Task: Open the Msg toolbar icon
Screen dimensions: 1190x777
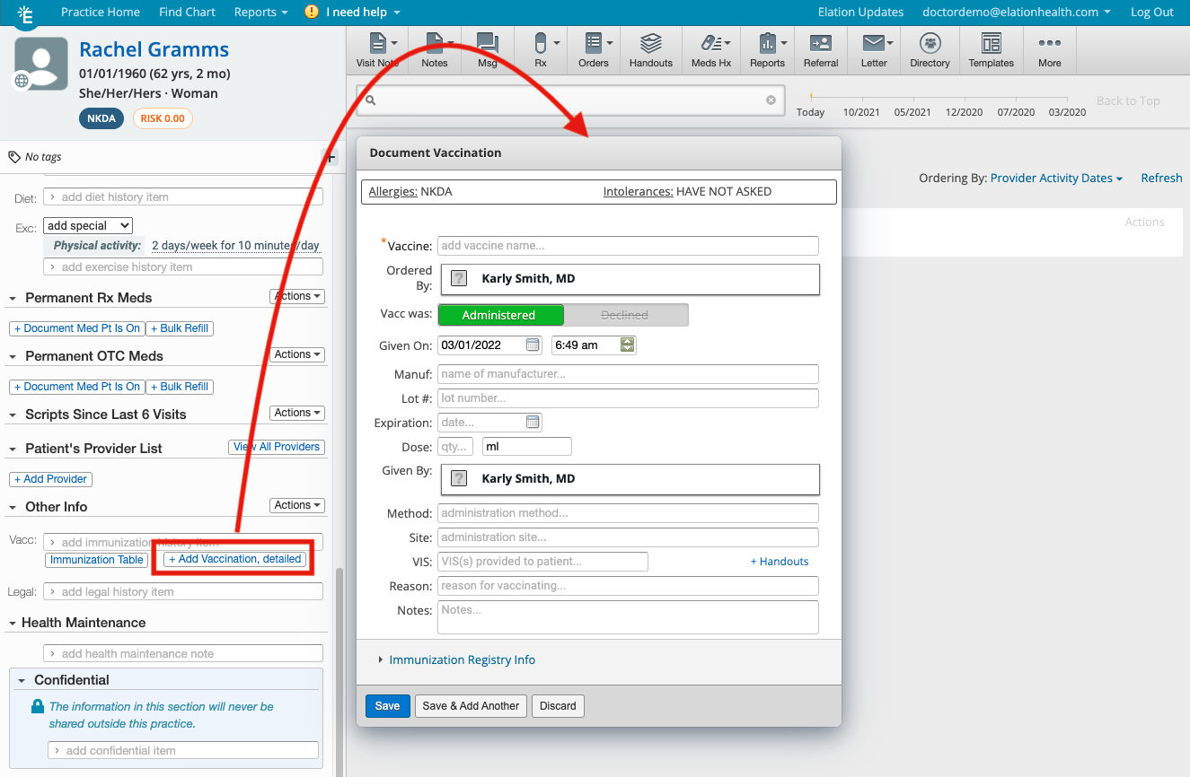Action: tap(487, 50)
